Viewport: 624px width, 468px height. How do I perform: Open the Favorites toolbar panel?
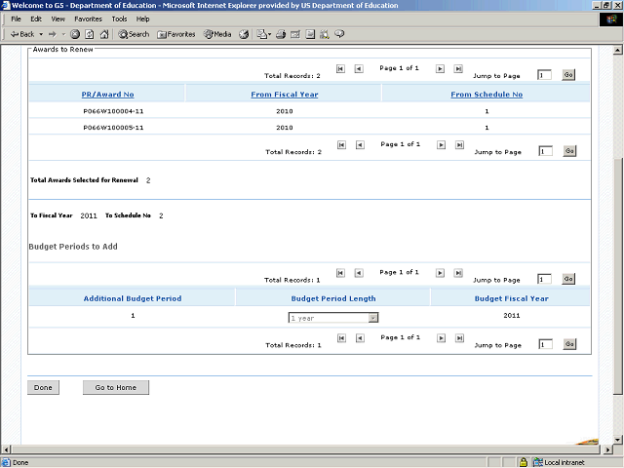(x=175, y=34)
